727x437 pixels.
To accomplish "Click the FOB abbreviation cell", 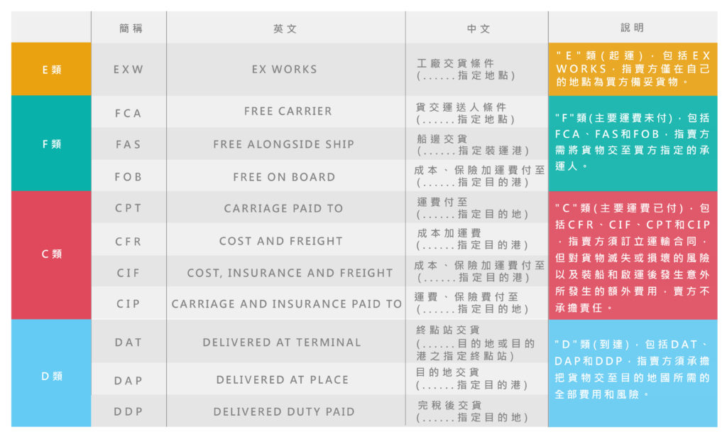I will click(x=129, y=177).
